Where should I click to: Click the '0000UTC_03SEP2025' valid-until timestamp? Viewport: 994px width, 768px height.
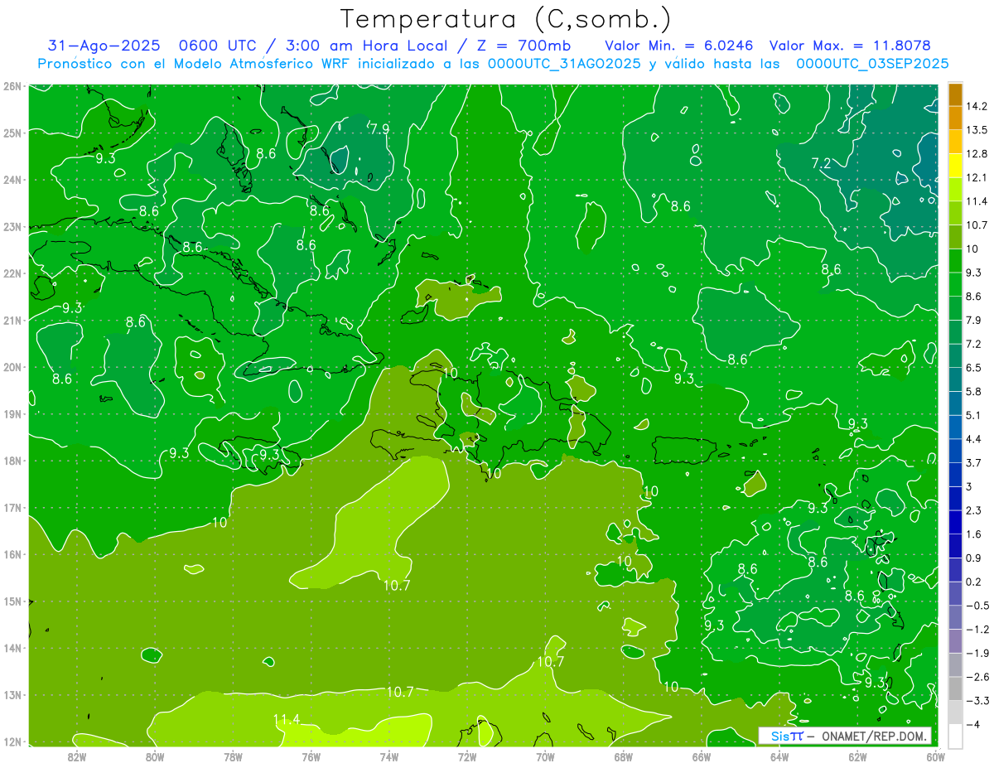tap(872, 64)
